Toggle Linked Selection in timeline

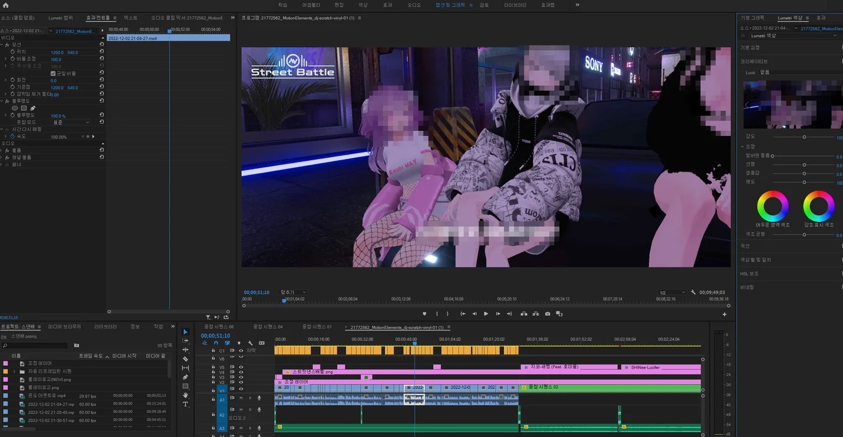point(227,343)
